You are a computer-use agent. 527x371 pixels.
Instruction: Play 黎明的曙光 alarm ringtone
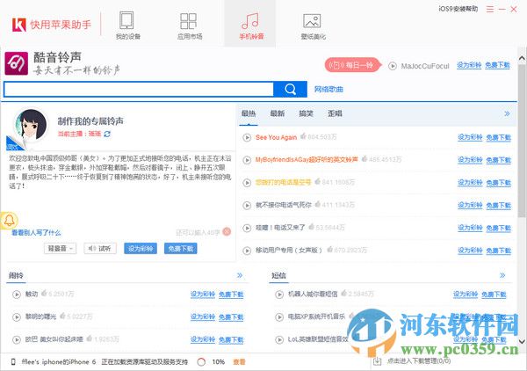pyautogui.click(x=17, y=317)
